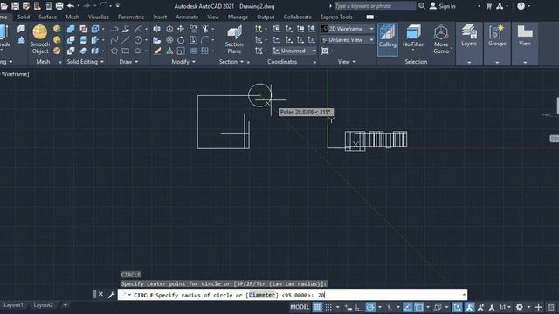Open the workspace switching gear

(520, 307)
